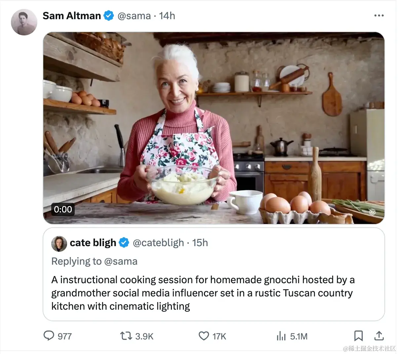The height and width of the screenshot is (354, 398).
Task: Open the three-dot more options menu
Action: pos(379,16)
